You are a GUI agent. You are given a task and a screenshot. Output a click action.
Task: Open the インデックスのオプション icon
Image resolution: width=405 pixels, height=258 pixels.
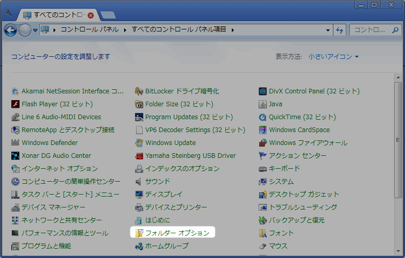click(x=139, y=169)
